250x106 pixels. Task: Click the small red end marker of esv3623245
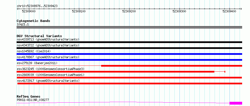pyautogui.click(x=225, y=72)
